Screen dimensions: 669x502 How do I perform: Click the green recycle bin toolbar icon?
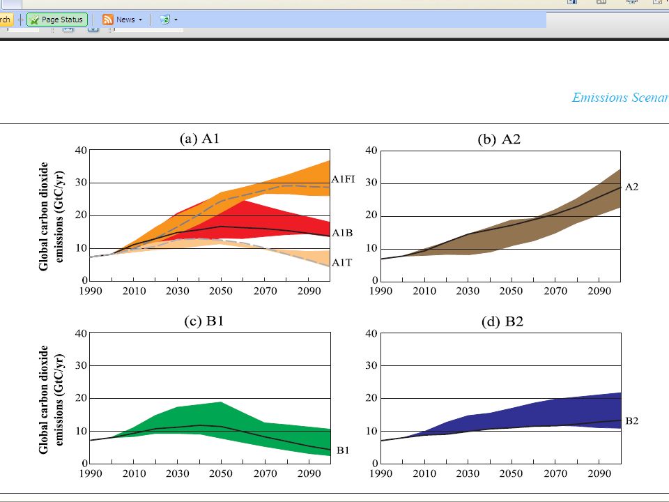click(x=164, y=20)
